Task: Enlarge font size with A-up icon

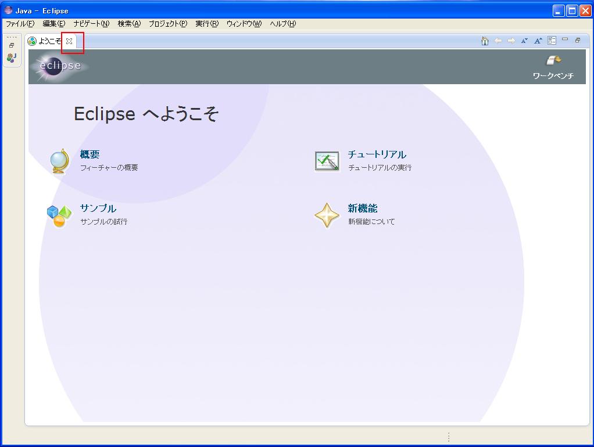Action: tap(538, 41)
